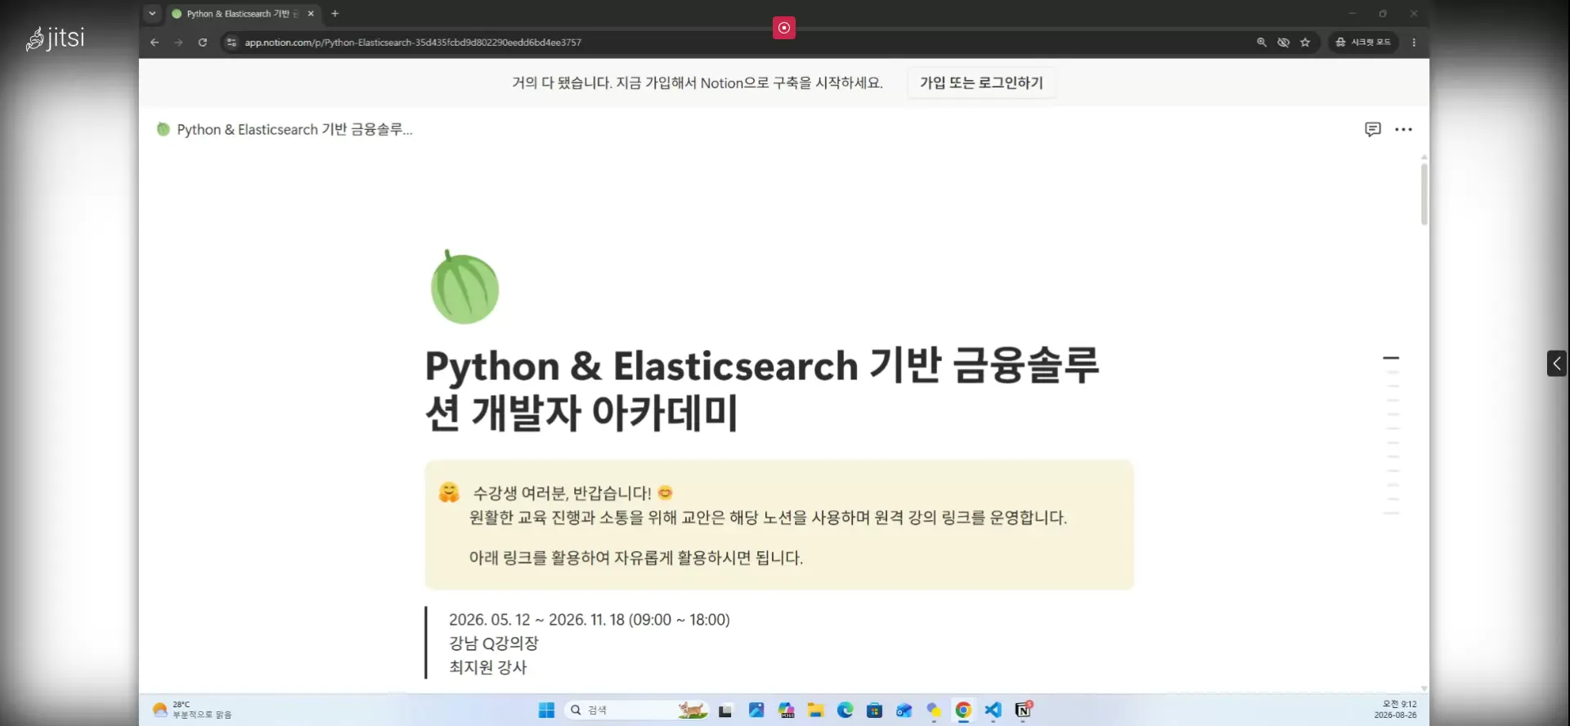This screenshot has width=1570, height=726.
Task: Click the red Jitsi recording indicator
Action: coord(783,28)
